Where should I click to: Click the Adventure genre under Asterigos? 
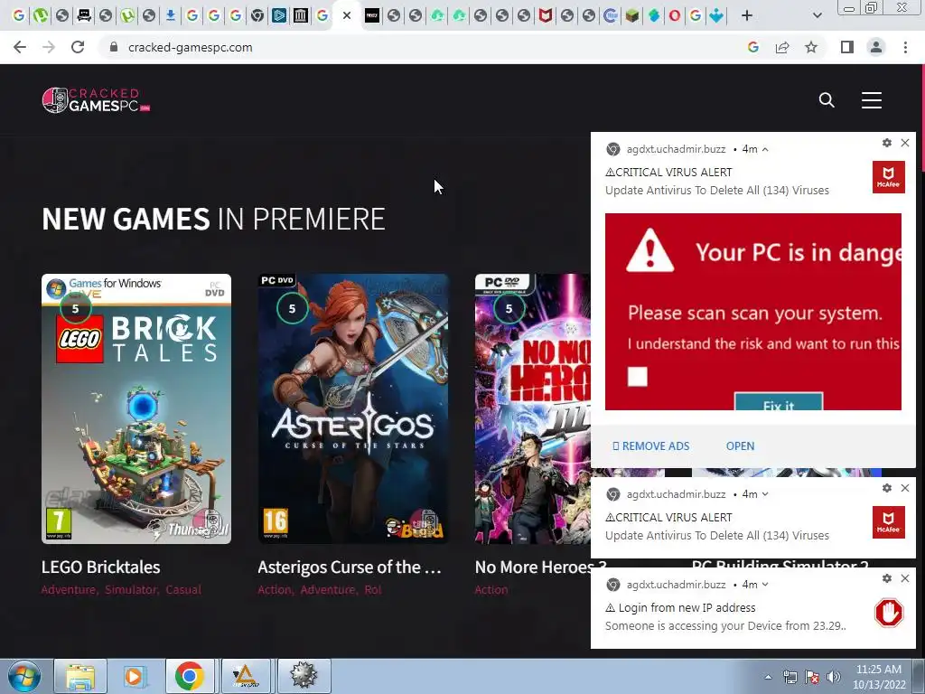point(327,589)
